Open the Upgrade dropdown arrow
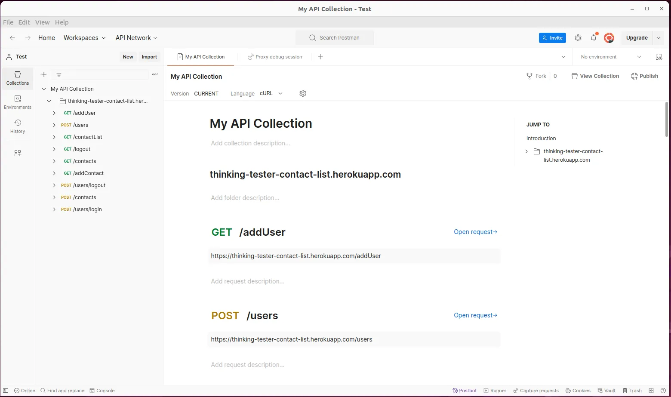 tap(659, 38)
